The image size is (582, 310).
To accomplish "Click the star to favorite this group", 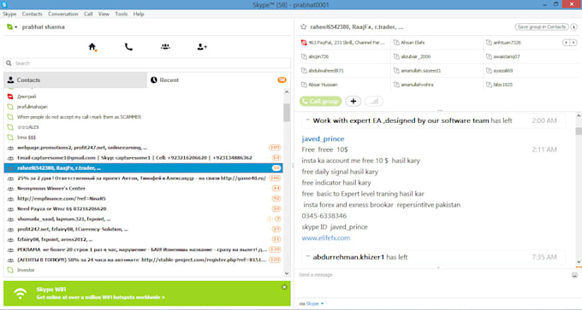I will coord(304,26).
